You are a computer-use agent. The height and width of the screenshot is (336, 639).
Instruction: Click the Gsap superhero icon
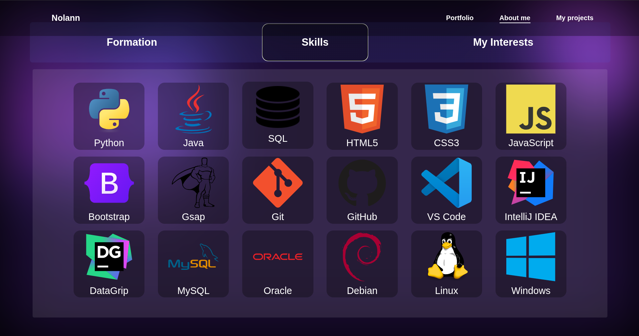point(194,183)
